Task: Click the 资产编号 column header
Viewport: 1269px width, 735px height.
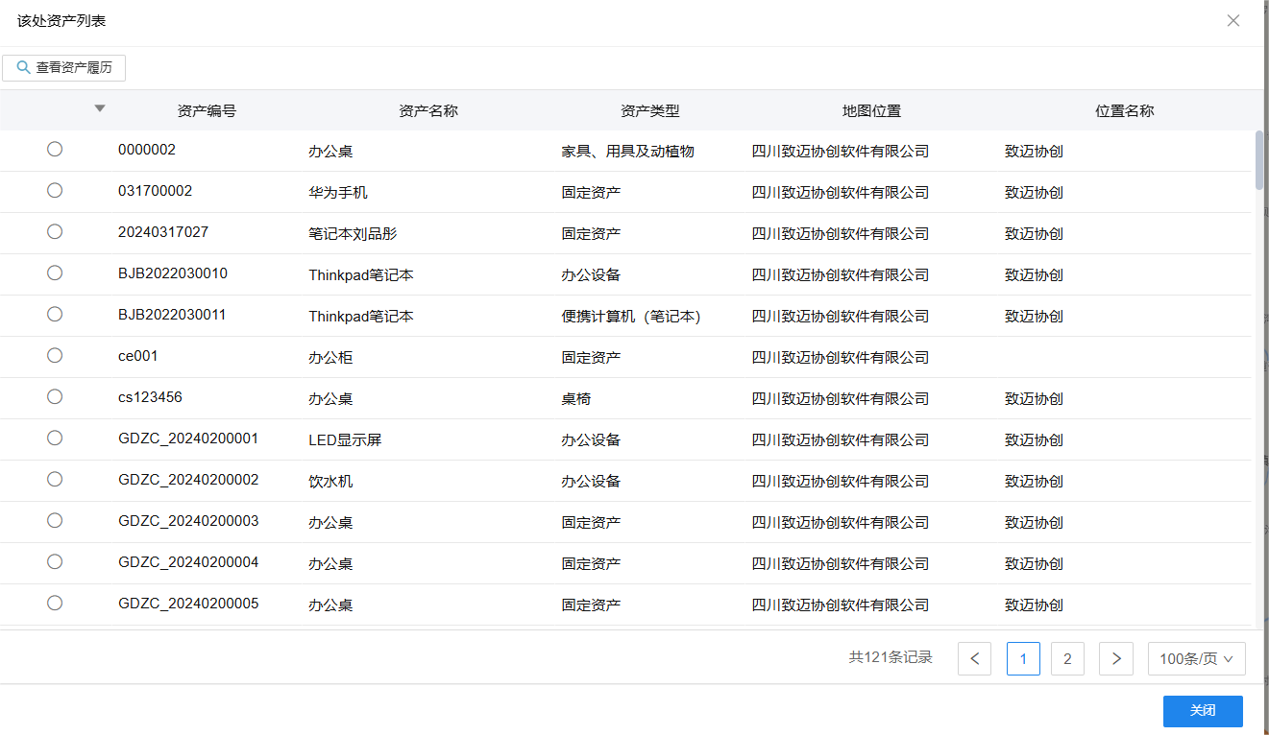Action: [207, 110]
